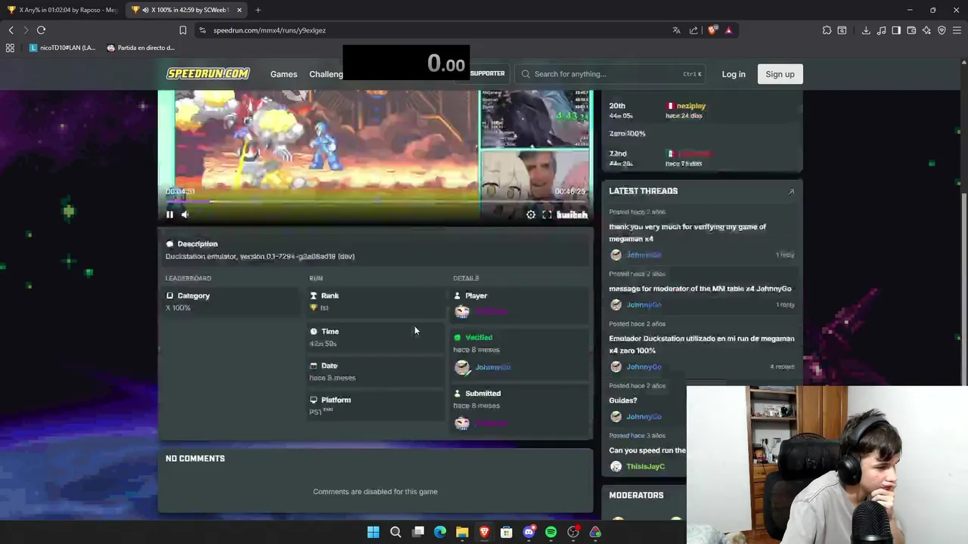Launch Microsoft Edge from taskbar

coord(440,532)
